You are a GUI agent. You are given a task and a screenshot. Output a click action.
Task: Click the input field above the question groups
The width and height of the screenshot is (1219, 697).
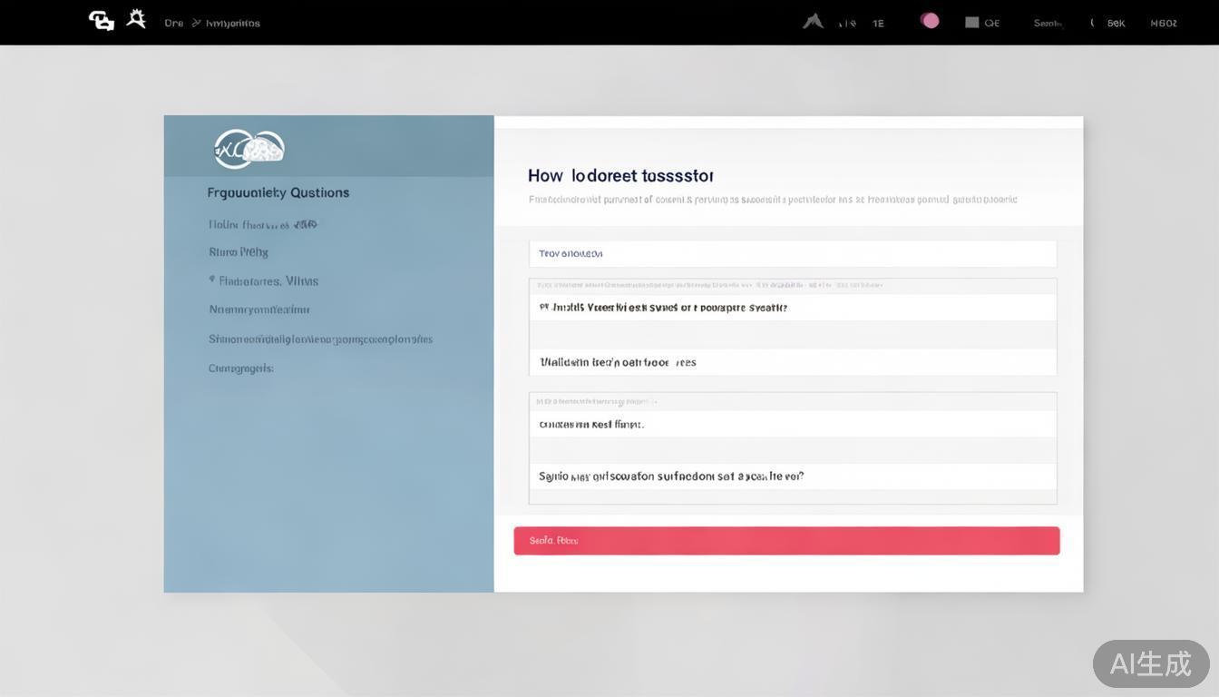(792, 254)
